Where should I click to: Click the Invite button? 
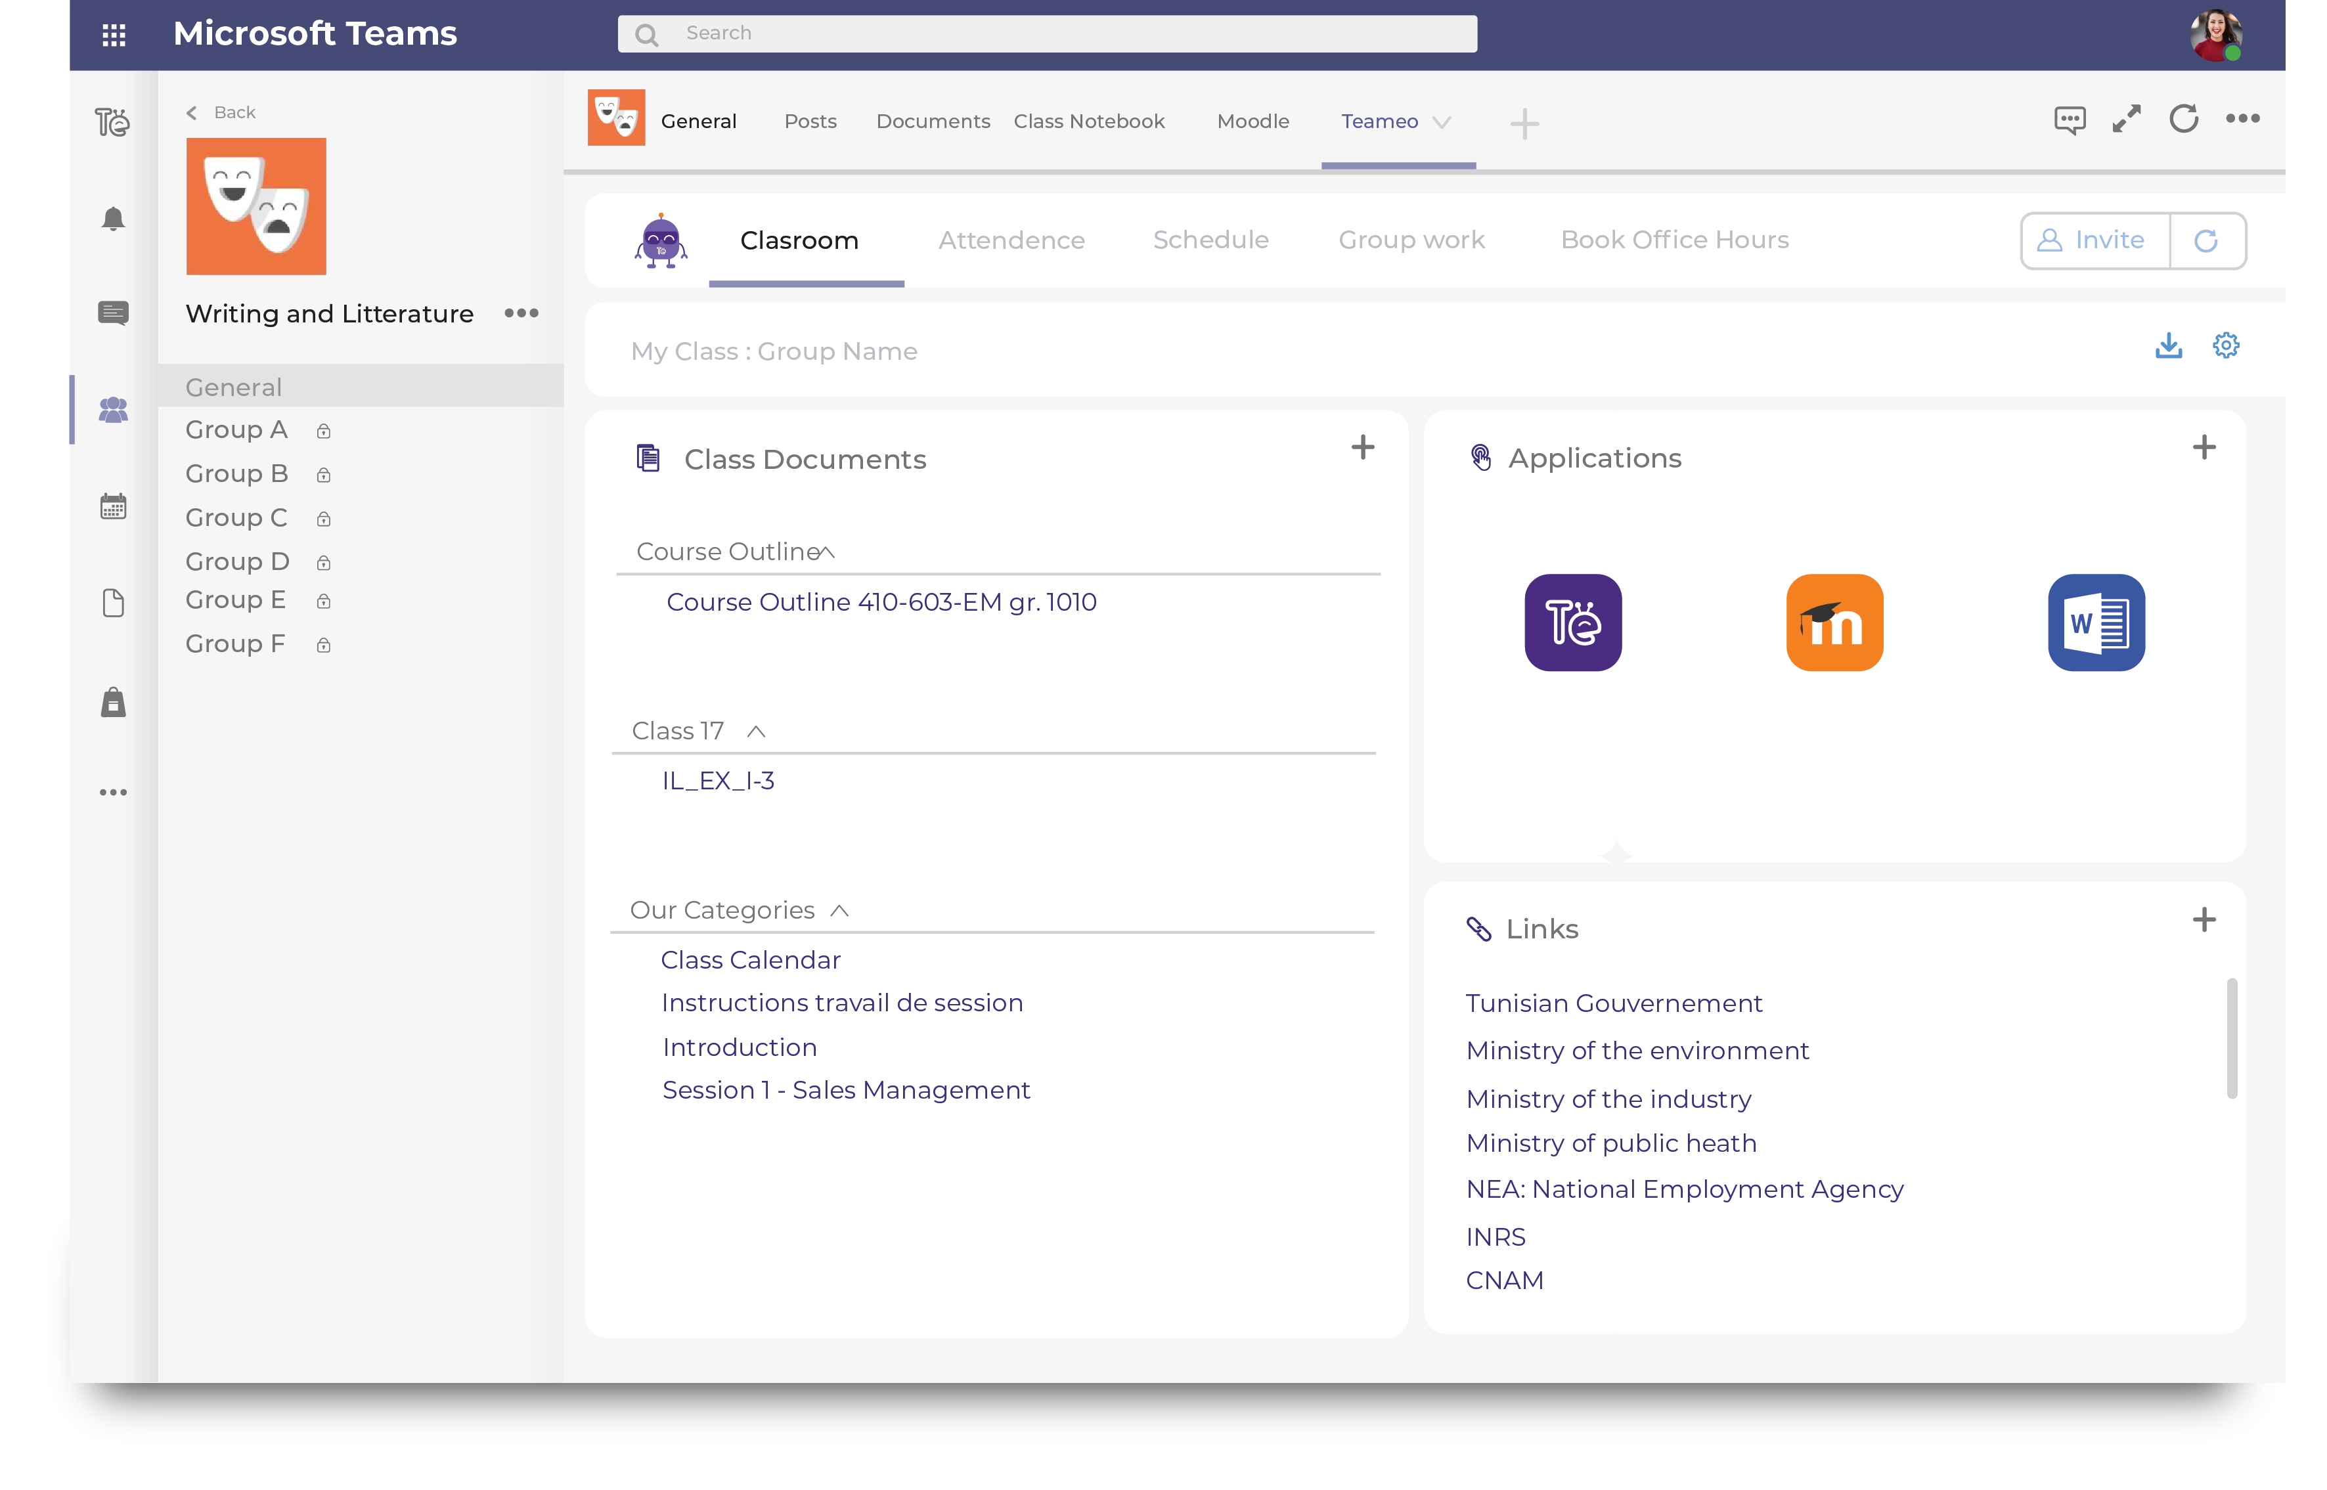coord(2094,240)
